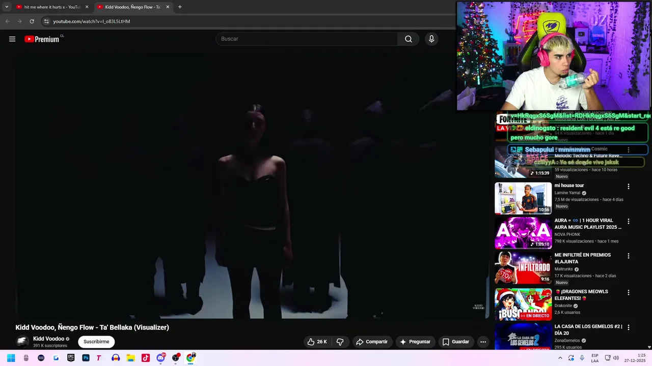Toggle the tray microphone icon
This screenshot has height=366, width=652.
pos(582,358)
